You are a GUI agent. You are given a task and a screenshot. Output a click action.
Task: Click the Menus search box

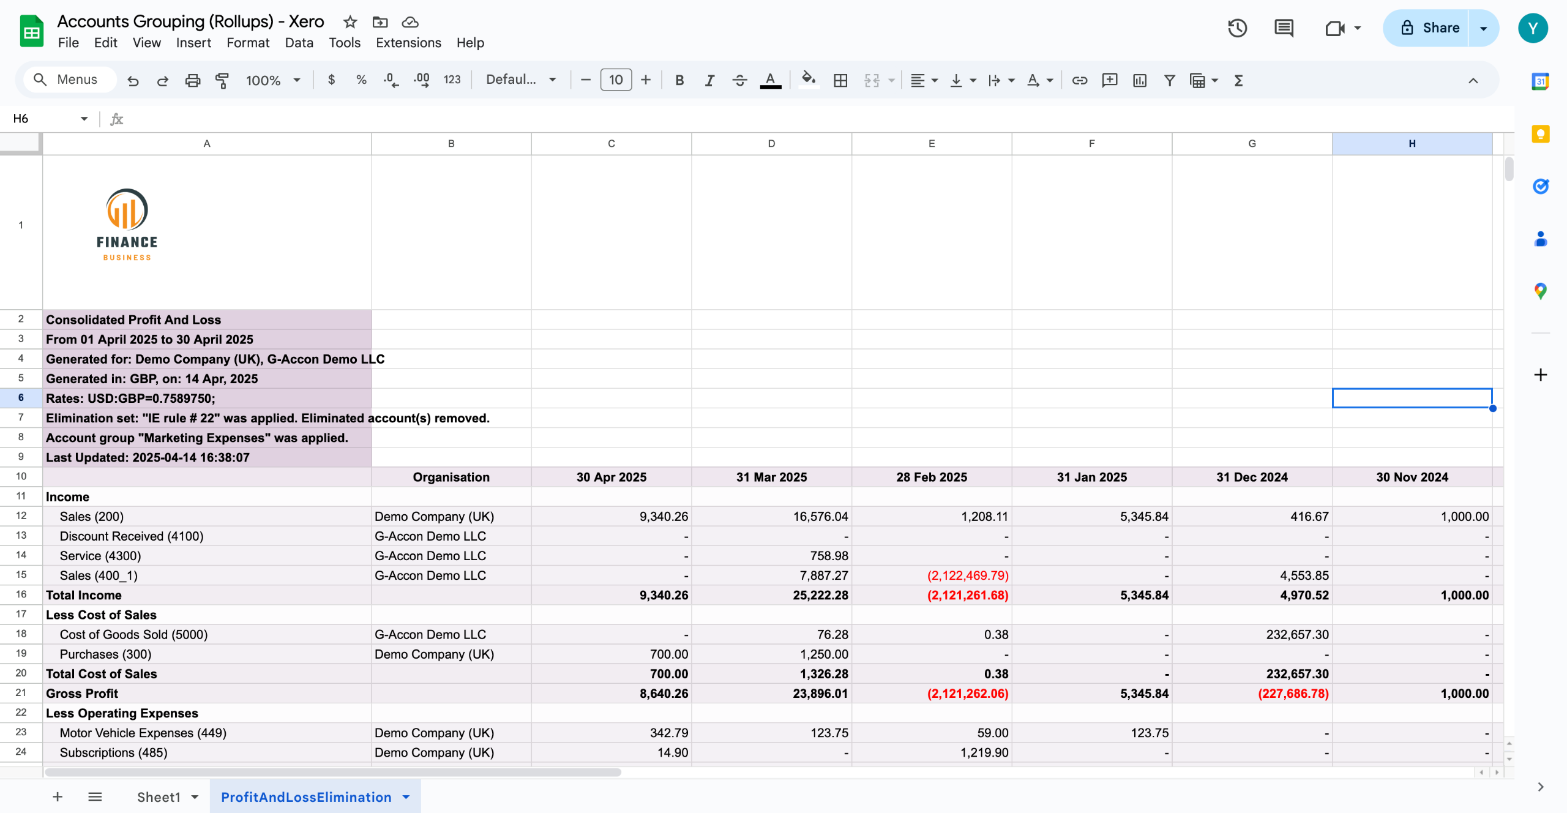tap(70, 80)
